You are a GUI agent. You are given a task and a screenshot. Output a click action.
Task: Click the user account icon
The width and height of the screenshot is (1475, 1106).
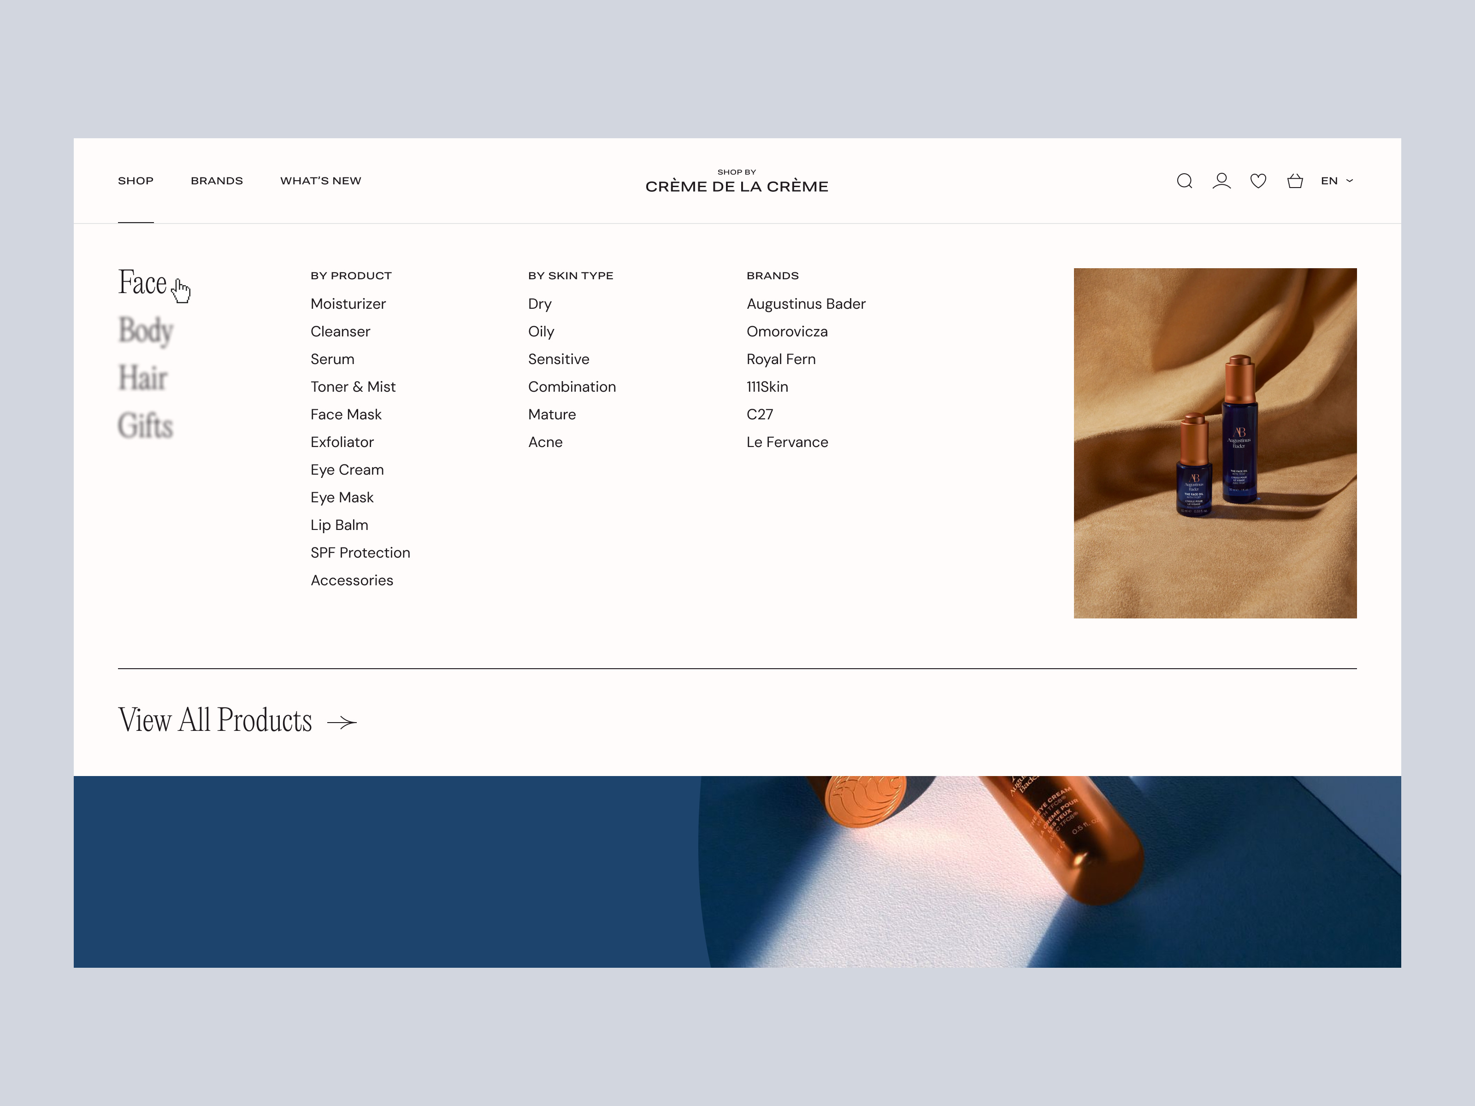tap(1222, 181)
